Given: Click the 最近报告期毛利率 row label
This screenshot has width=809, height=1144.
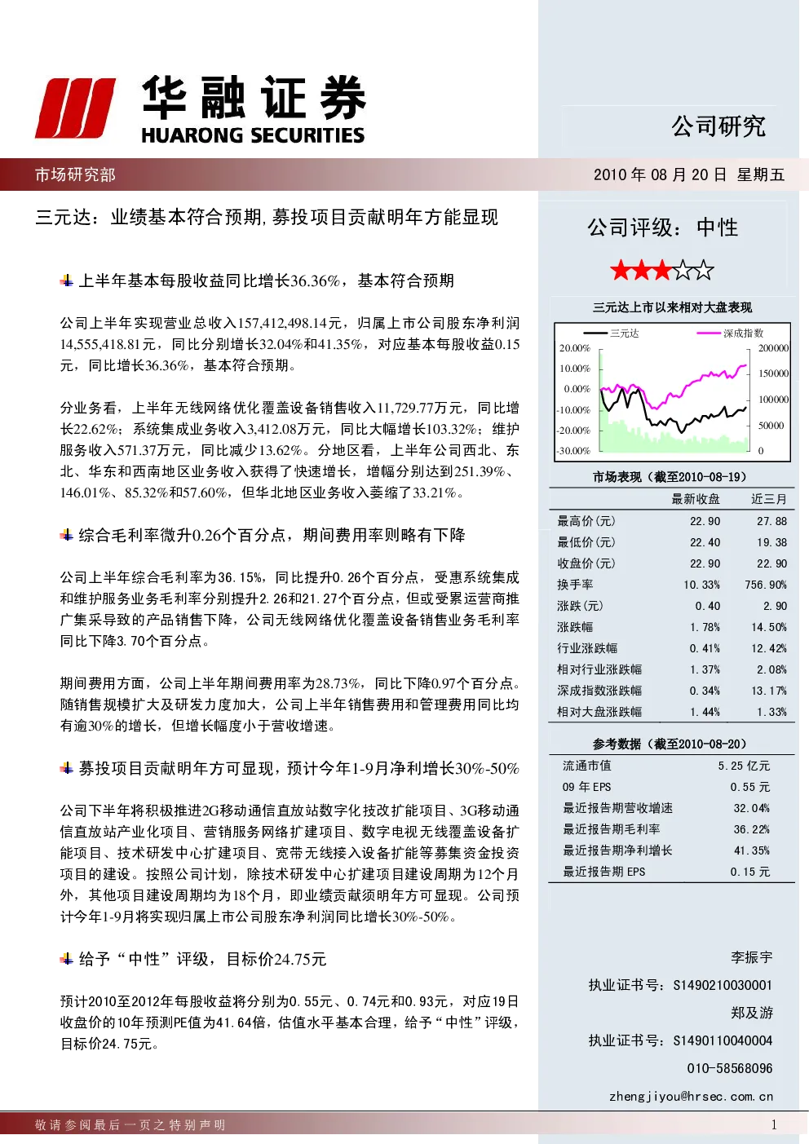Looking at the screenshot, I should pos(611,829).
